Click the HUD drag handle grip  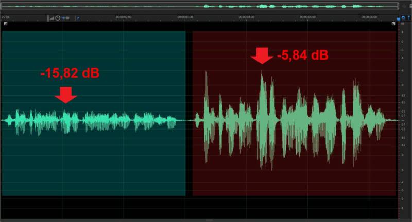point(48,17)
